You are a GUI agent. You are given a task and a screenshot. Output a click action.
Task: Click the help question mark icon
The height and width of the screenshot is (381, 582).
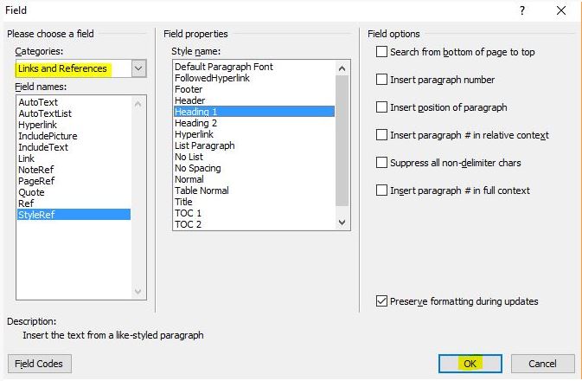tap(522, 10)
